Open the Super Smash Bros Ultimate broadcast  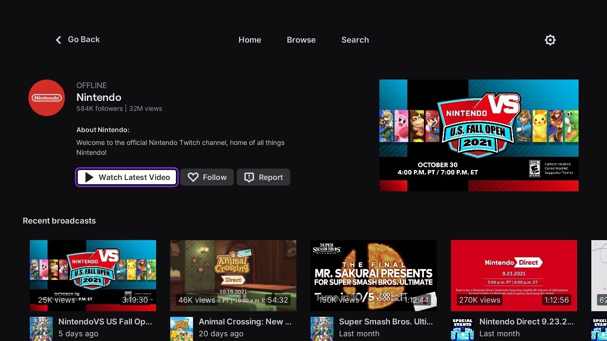[373, 275]
